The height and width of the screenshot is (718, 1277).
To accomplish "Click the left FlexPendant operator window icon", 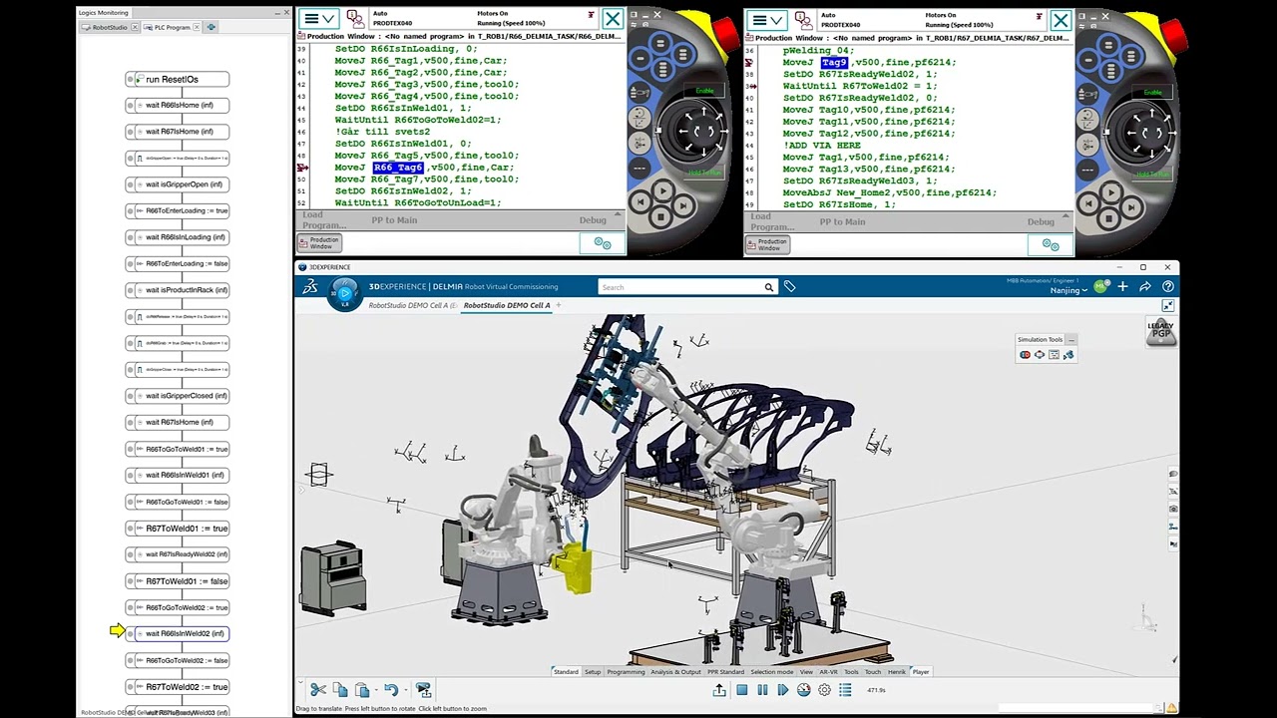I will point(355,19).
